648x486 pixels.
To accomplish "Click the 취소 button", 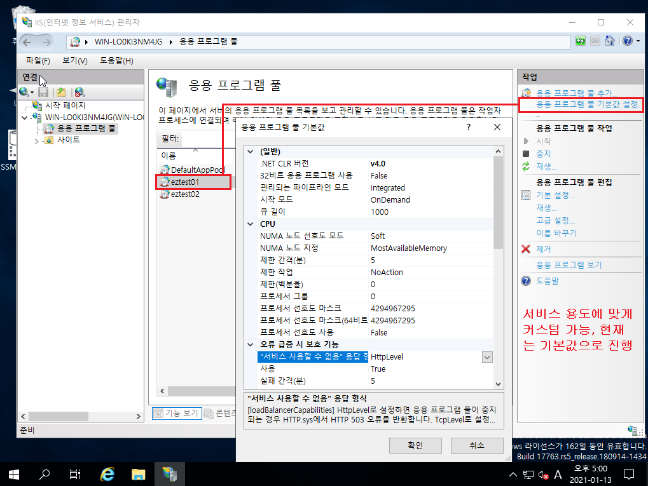I will coord(477,445).
